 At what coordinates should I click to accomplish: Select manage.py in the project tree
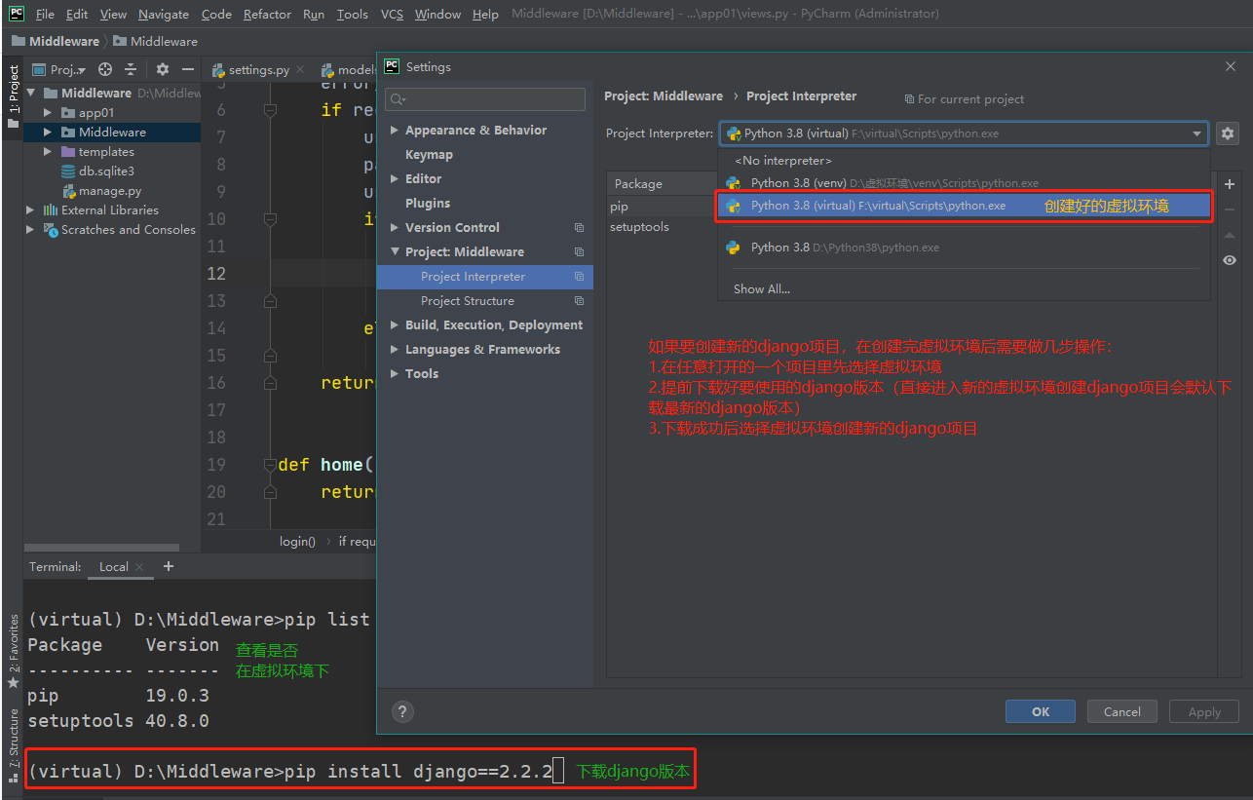(110, 191)
